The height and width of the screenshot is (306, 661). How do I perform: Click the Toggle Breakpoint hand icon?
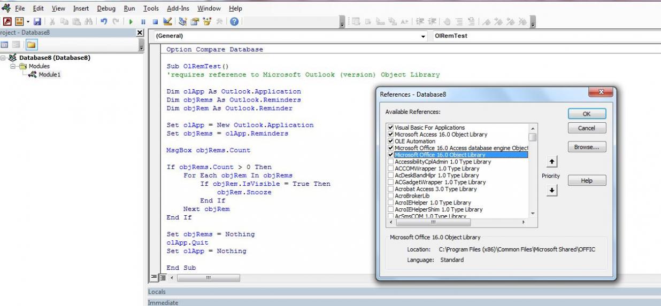(447, 21)
